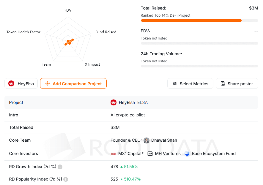263x185 pixels.
Task: Open the Base Ecosystem Fund investor link
Action: [214, 154]
